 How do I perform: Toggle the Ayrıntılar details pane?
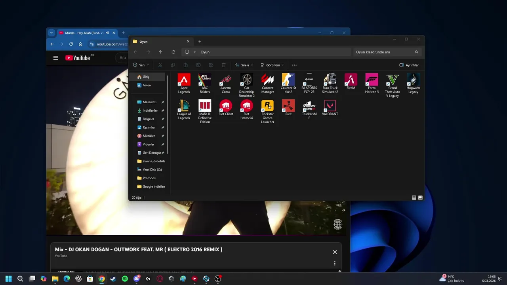[409, 65]
